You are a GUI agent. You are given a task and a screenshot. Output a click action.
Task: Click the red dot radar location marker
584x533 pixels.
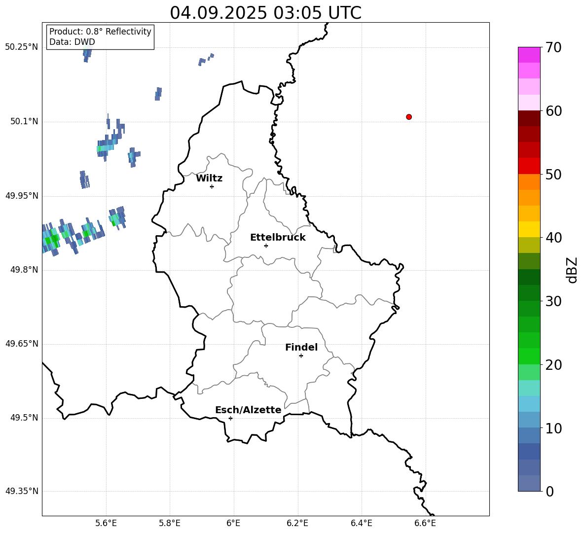409,117
